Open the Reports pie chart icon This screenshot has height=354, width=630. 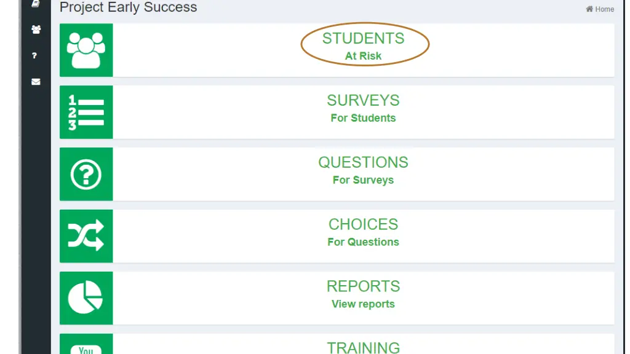86,298
